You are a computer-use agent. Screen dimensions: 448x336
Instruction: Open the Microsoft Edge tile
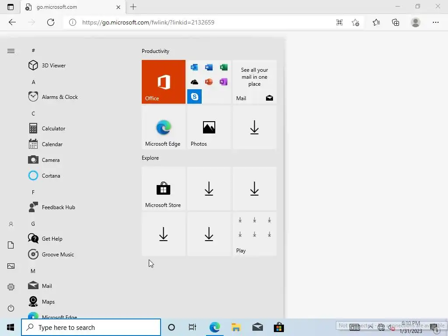coord(164,127)
